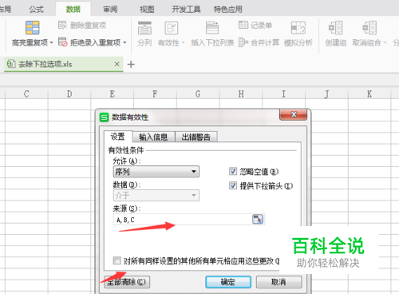
Task: Toggle the Ignore Blank (忽略空值) checkbox
Action: coord(233,171)
